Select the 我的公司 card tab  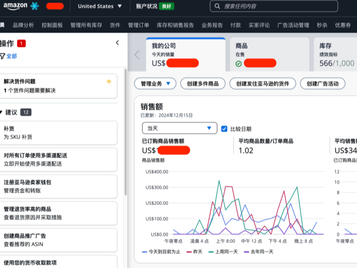point(186,54)
